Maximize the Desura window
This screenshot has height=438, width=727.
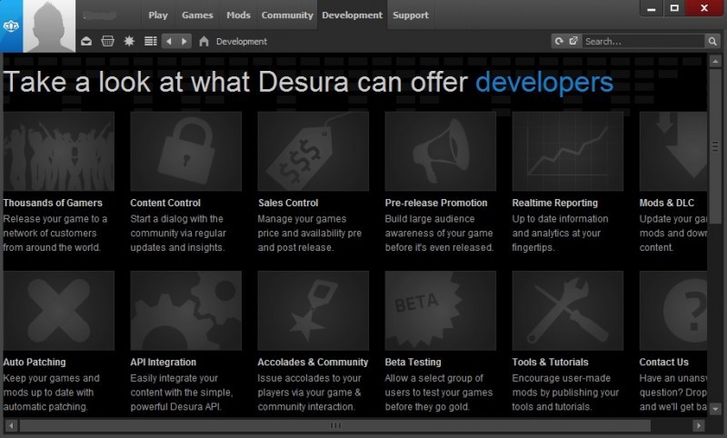tap(674, 8)
